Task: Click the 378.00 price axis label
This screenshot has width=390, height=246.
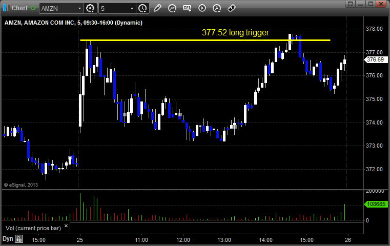Action: [x=374, y=29]
